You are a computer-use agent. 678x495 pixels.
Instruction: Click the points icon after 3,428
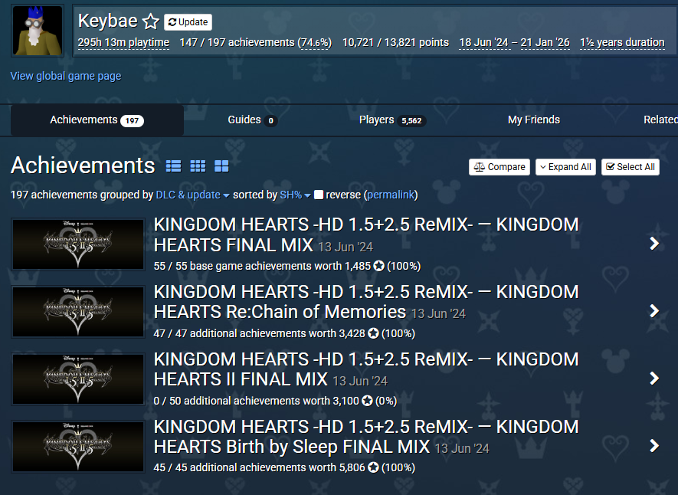(373, 333)
